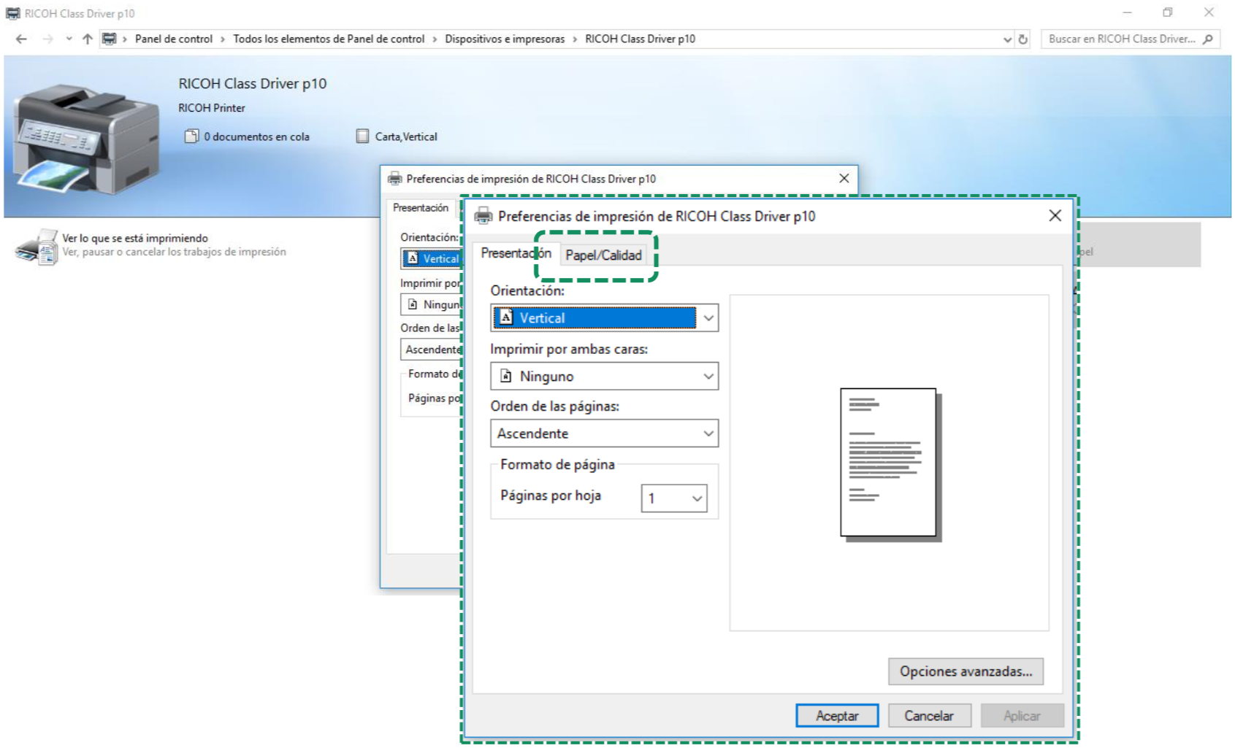Go back with the Back arrow
Viewport: 1235px width, 748px height.
click(x=21, y=39)
